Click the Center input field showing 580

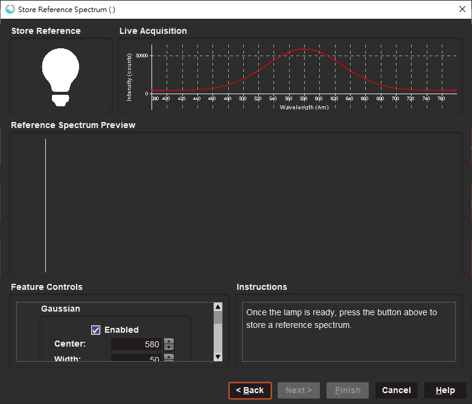[x=136, y=344]
